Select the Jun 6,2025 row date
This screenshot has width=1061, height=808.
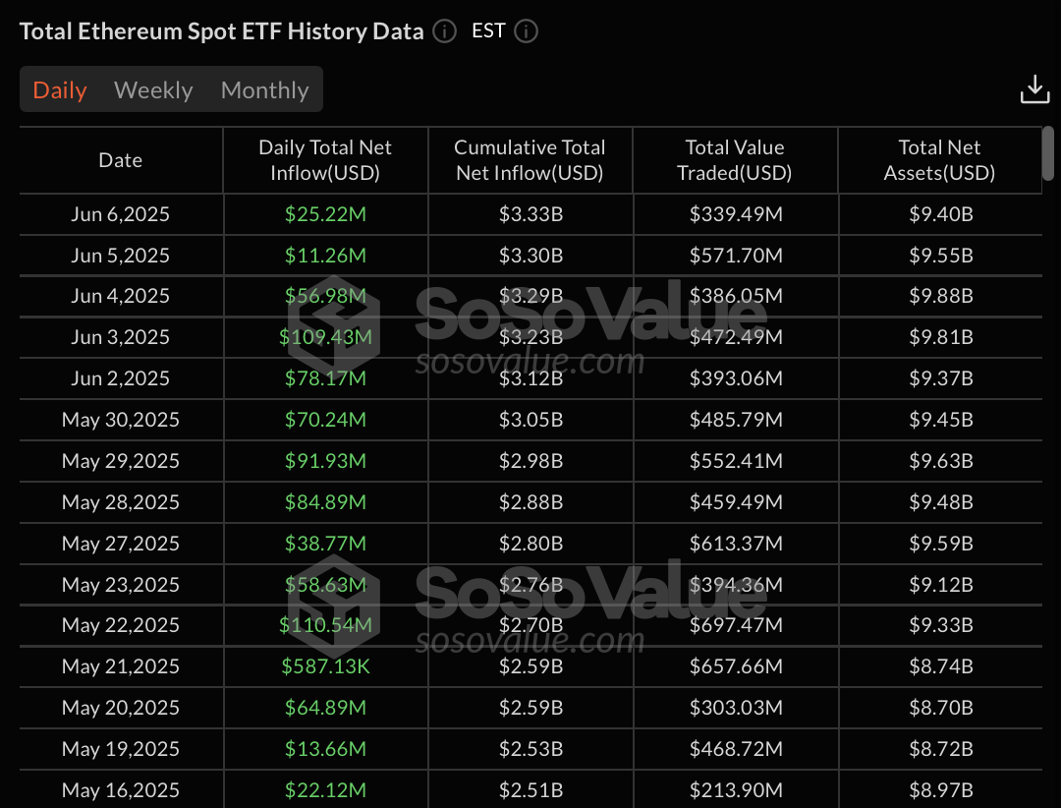121,214
